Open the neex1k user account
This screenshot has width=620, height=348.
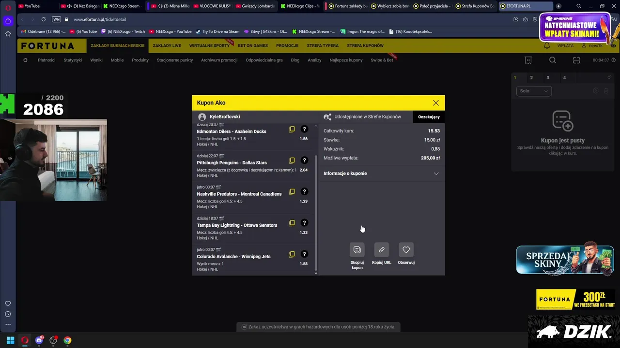592,46
